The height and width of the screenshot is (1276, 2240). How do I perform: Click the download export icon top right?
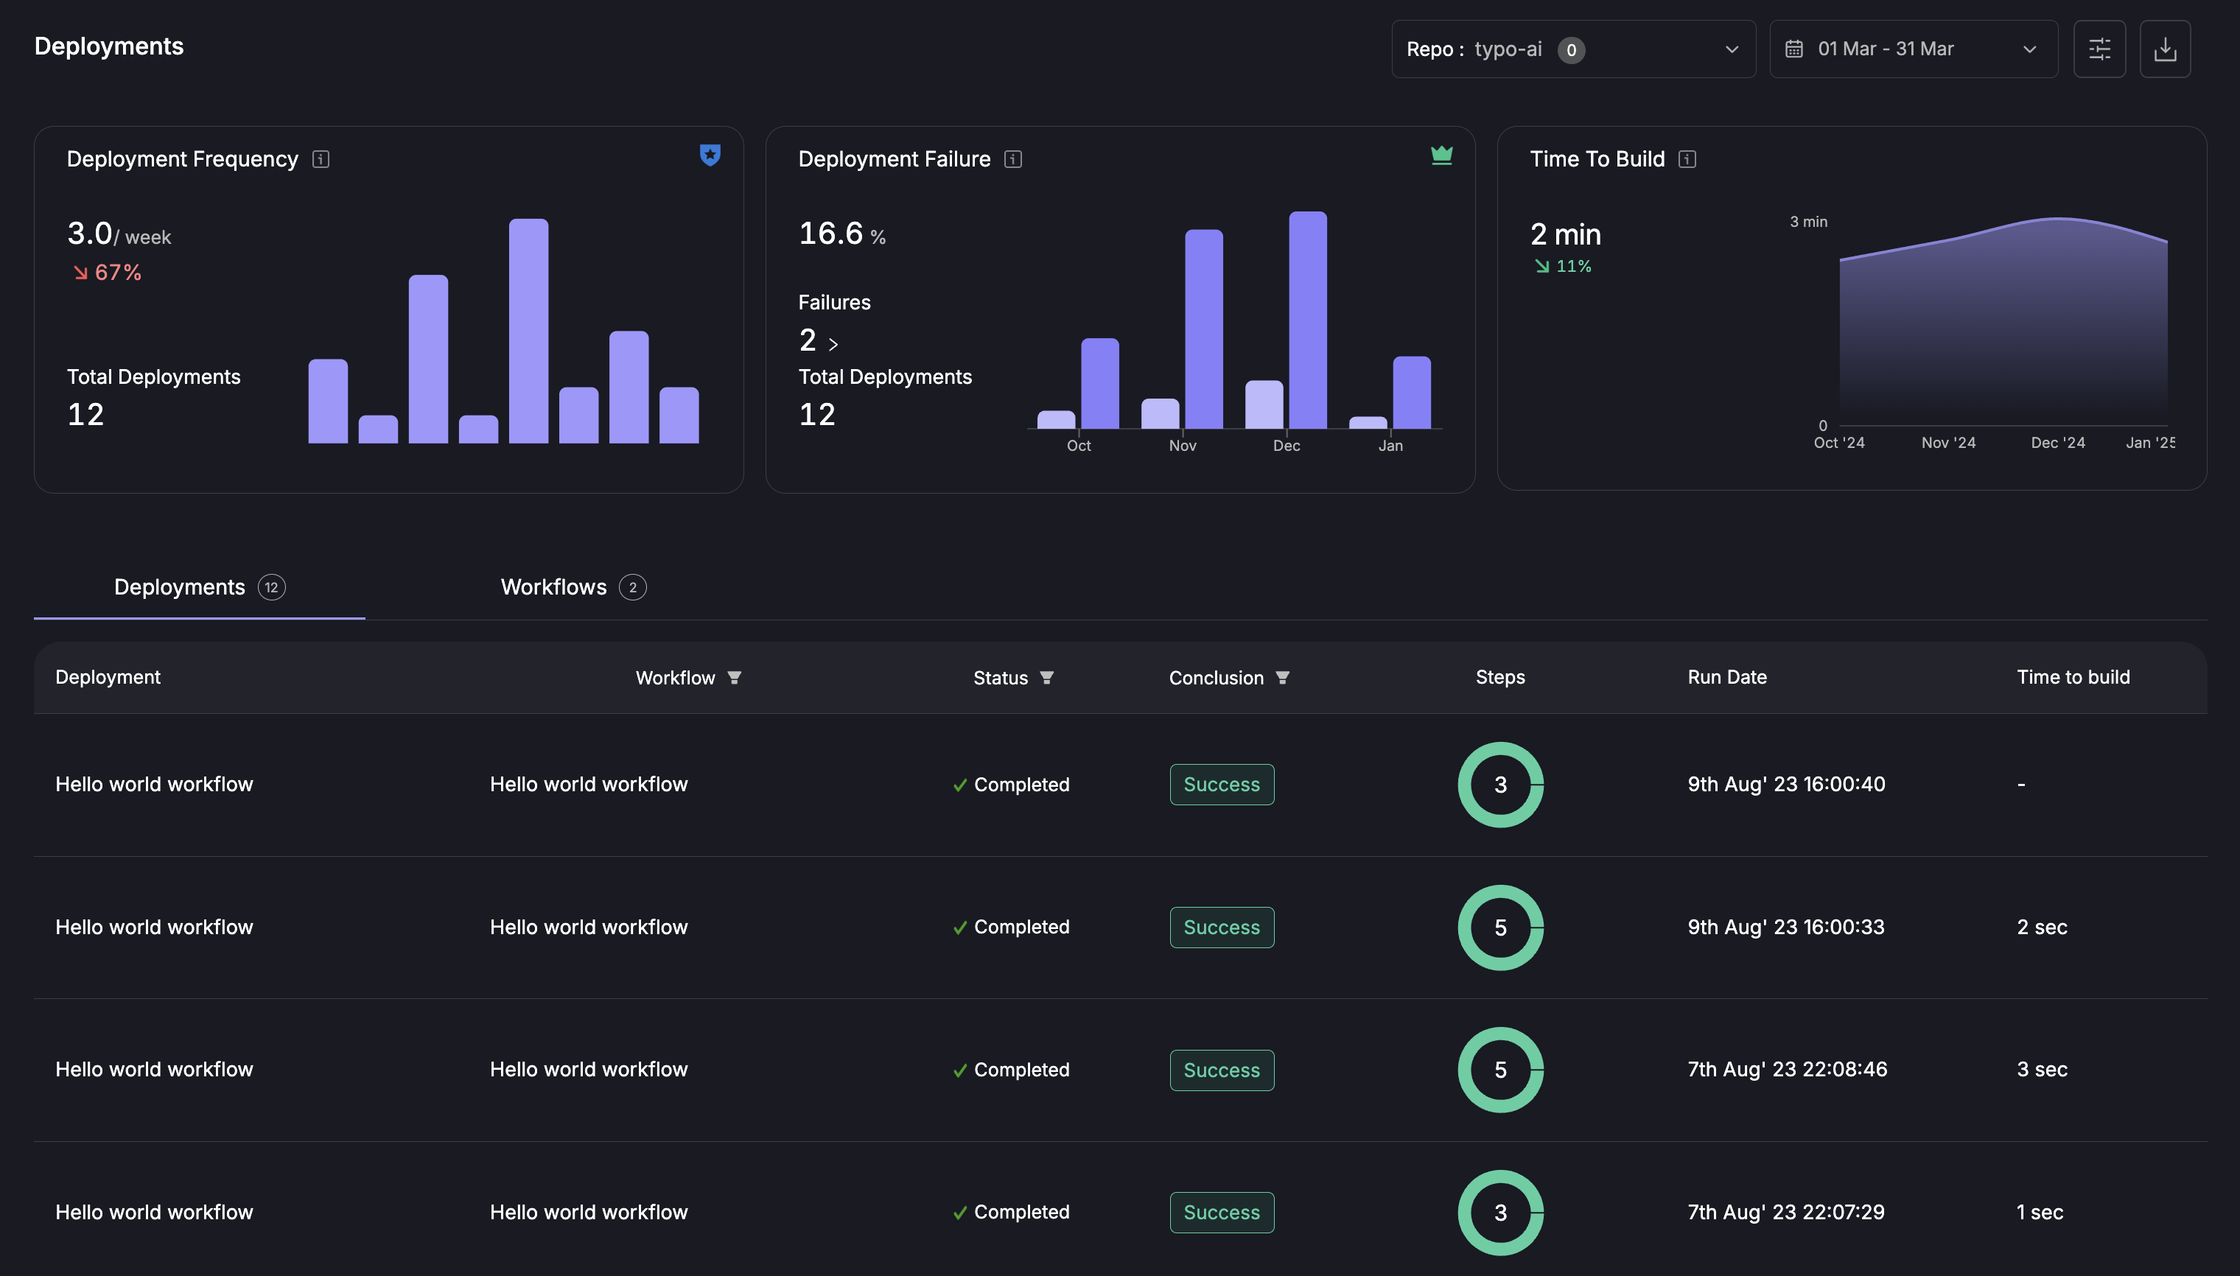tap(2166, 48)
